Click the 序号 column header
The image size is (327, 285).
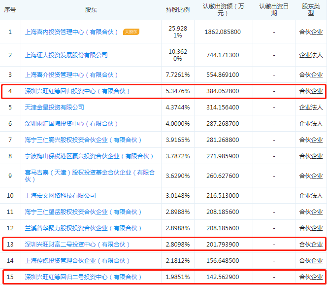tap(10, 10)
